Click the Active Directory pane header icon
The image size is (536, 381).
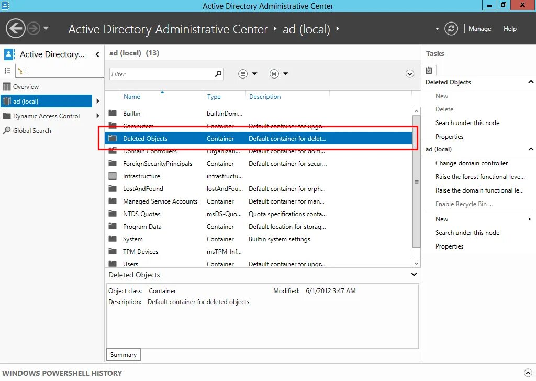[9, 54]
